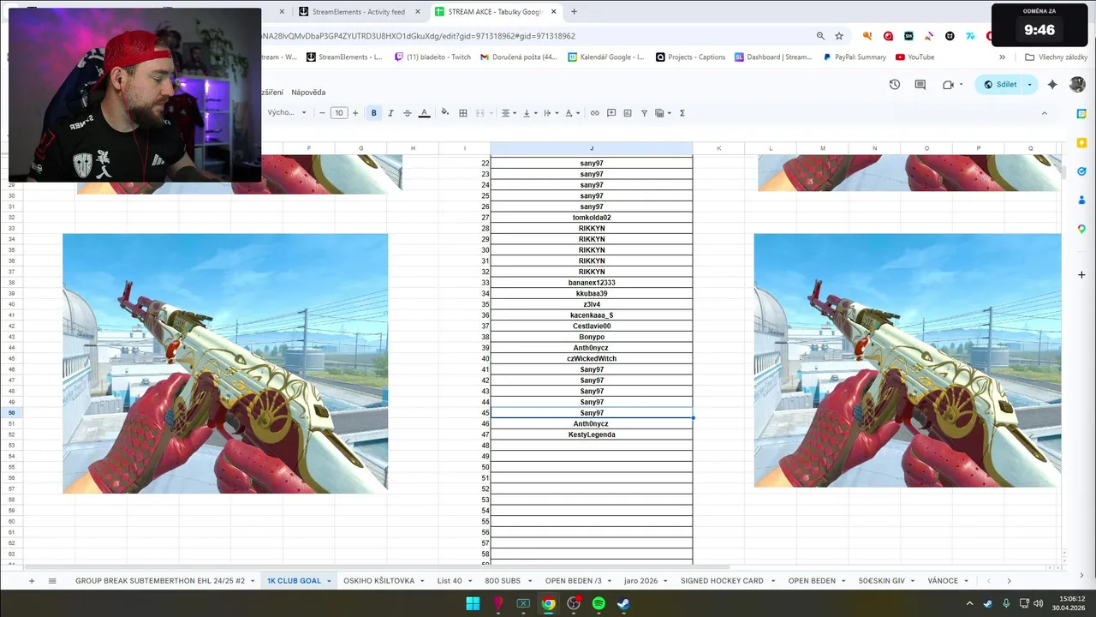Open the font family dropdown
Screen dimensions: 1096x617
pyautogui.click(x=286, y=113)
